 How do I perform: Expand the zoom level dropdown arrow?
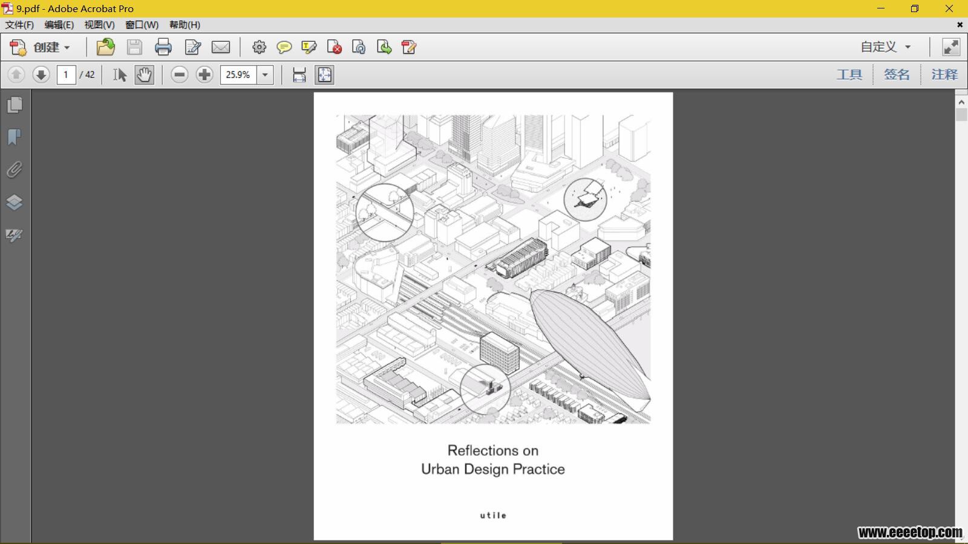[265, 74]
